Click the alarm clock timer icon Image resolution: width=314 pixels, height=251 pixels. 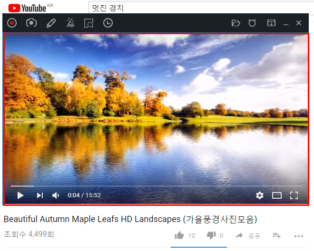[252, 23]
